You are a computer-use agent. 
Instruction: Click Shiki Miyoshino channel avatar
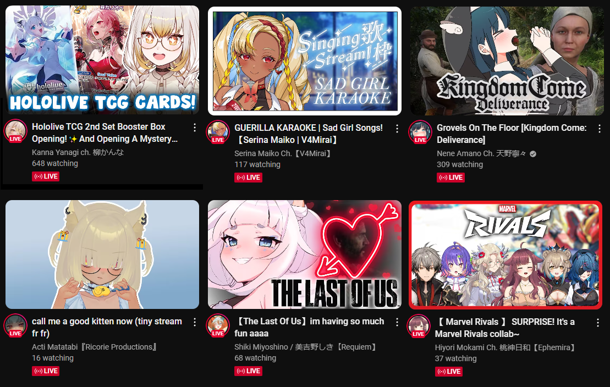tap(218, 325)
